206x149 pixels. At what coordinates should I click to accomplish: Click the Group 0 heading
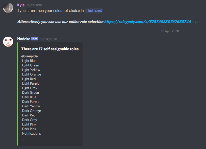(x=30, y=56)
